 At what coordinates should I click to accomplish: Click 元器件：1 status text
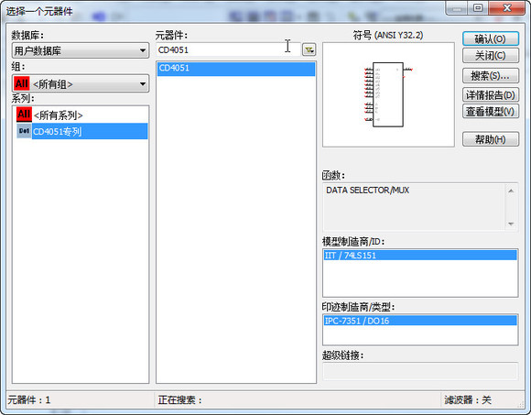[29, 400]
